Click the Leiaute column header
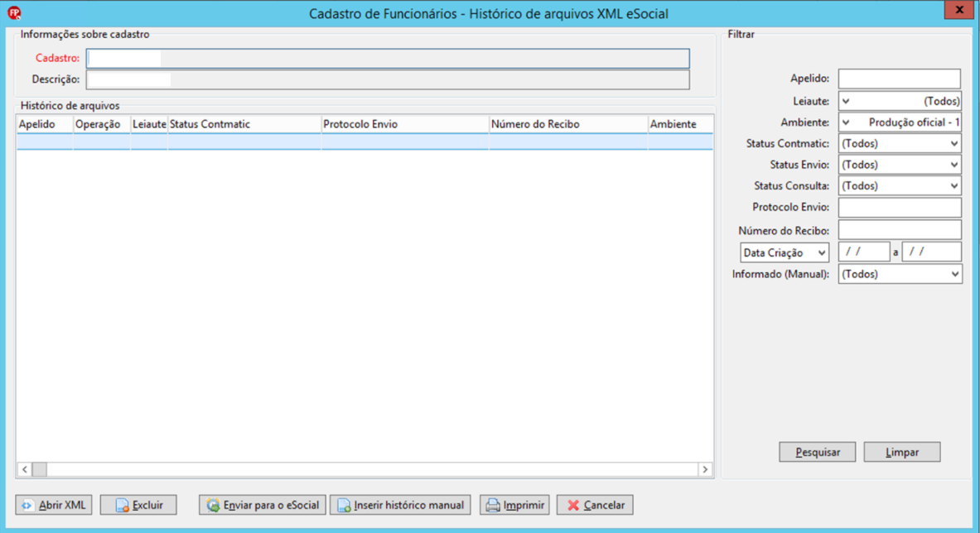The image size is (980, 533). [x=149, y=124]
